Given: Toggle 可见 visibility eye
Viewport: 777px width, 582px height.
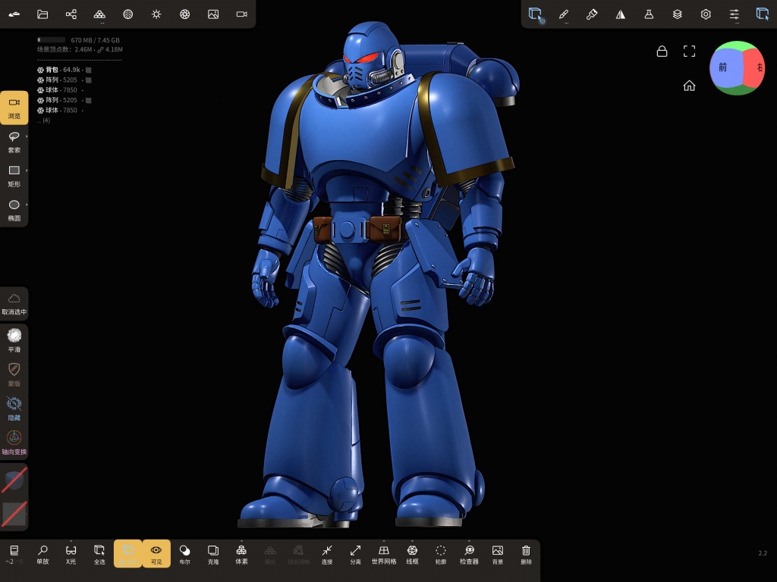Looking at the screenshot, I should [x=156, y=554].
